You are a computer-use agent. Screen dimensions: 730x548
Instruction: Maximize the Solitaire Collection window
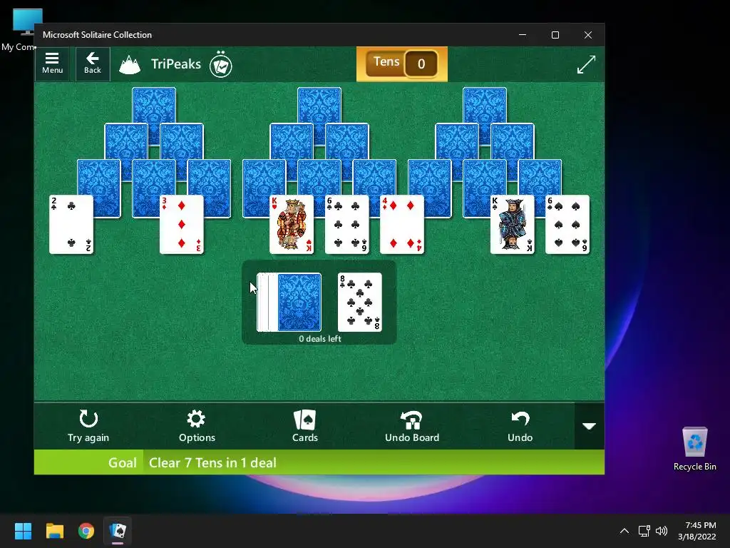pos(555,35)
